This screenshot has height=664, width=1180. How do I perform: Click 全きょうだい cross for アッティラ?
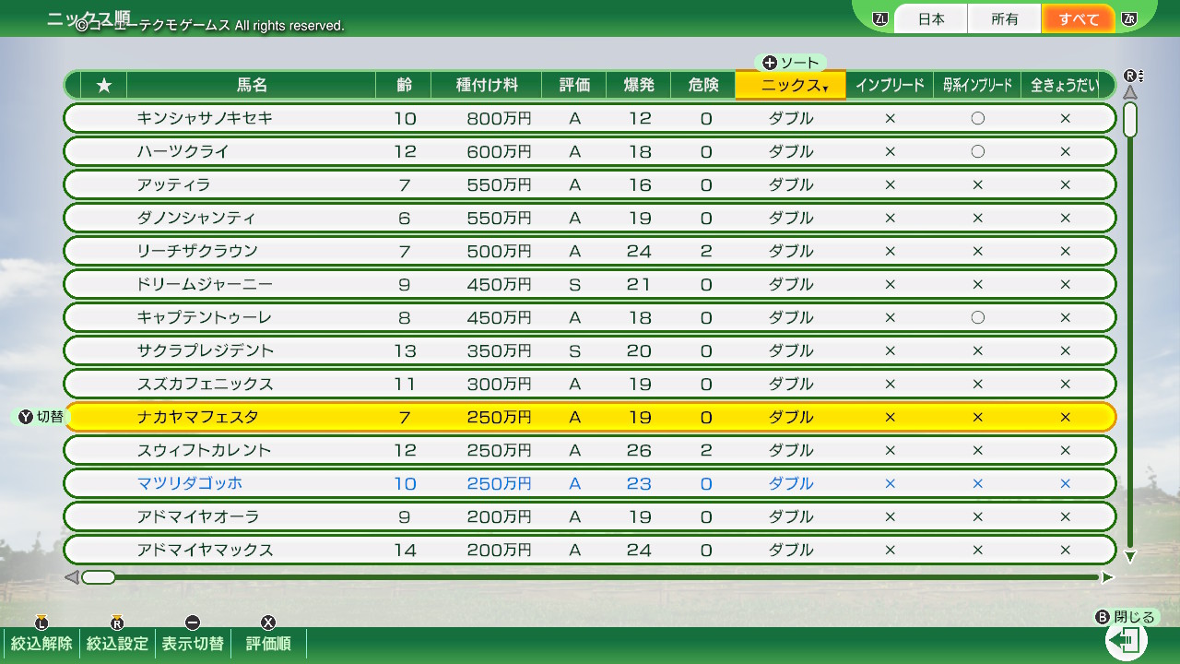pos(1065,184)
